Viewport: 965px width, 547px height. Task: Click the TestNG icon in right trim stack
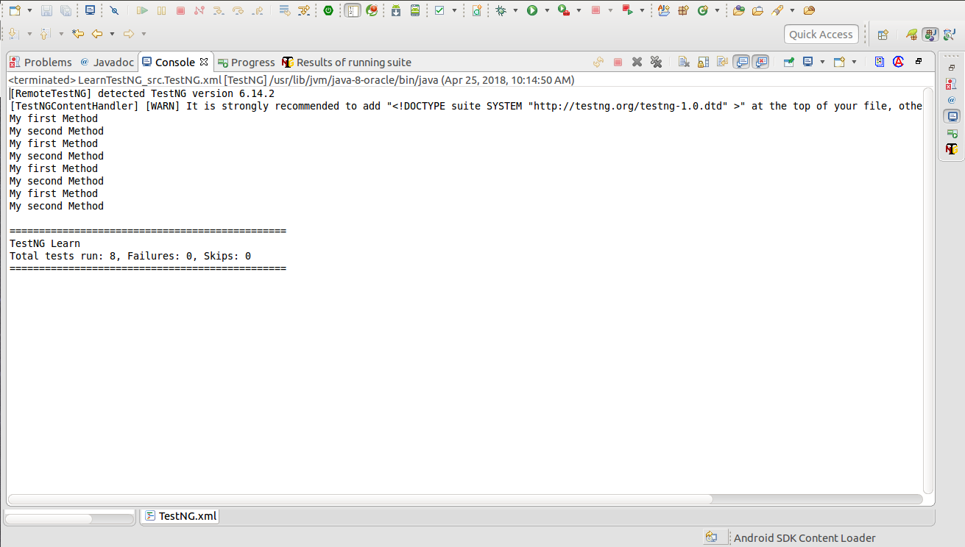click(x=952, y=149)
